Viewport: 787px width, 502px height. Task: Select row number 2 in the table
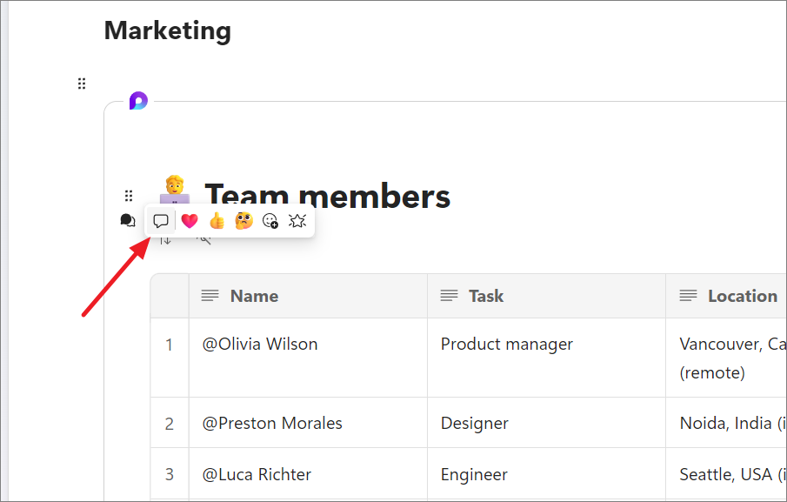(x=170, y=424)
